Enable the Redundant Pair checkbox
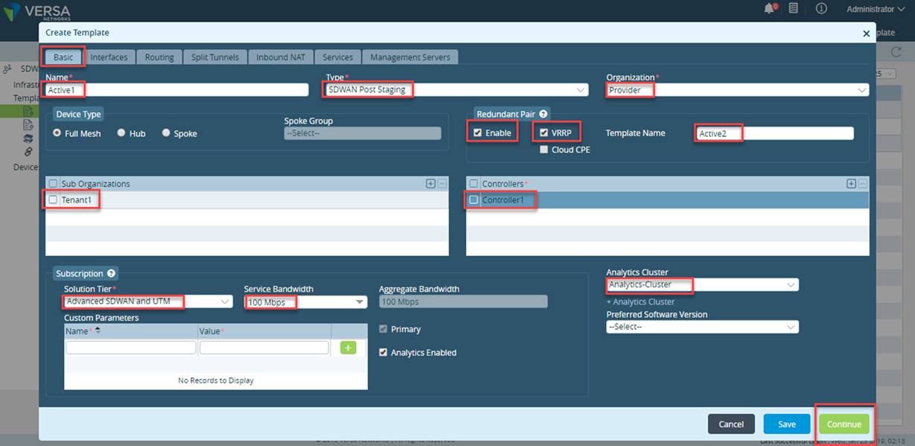This screenshot has width=915, height=446. [x=478, y=133]
